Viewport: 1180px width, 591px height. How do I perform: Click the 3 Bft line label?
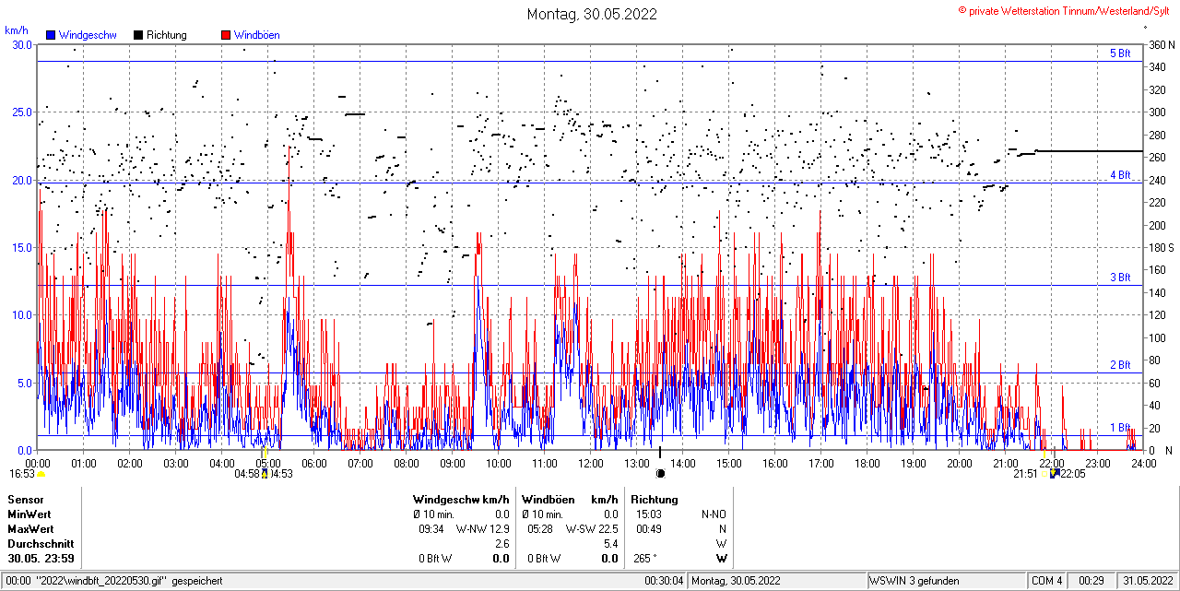[x=1120, y=278]
